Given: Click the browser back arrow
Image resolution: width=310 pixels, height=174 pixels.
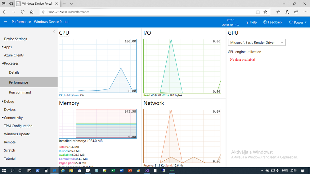Looking at the screenshot, I should click(5, 12).
